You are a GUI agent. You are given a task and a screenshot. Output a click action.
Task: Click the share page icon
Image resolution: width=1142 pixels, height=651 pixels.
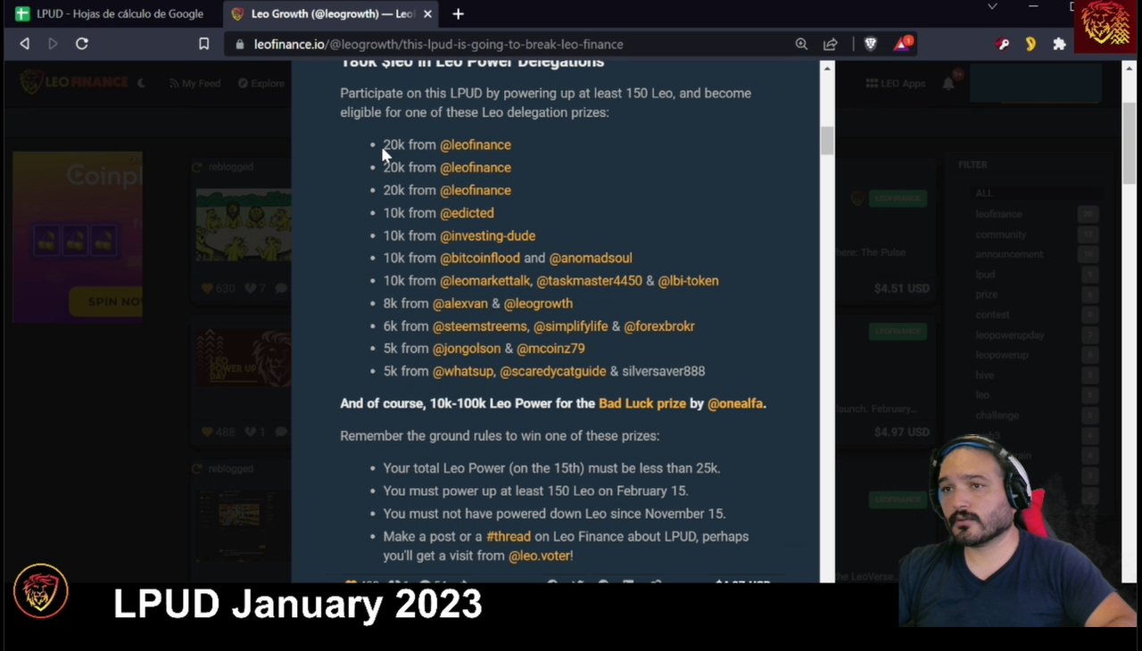point(831,44)
